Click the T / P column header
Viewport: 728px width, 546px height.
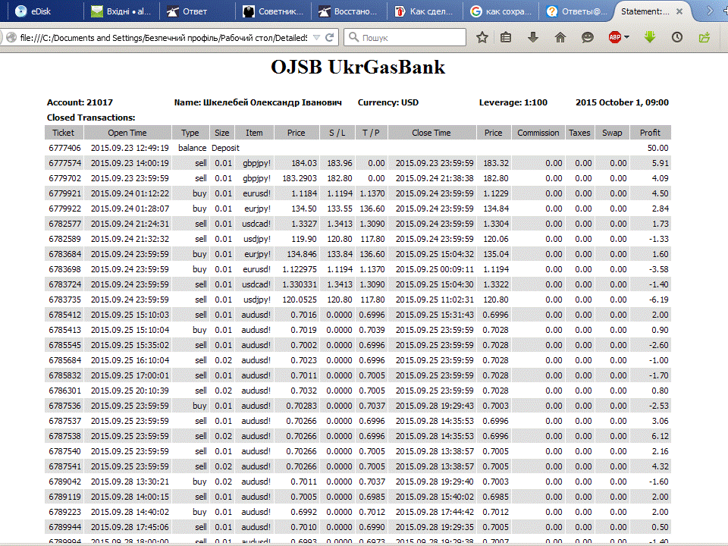tap(371, 133)
